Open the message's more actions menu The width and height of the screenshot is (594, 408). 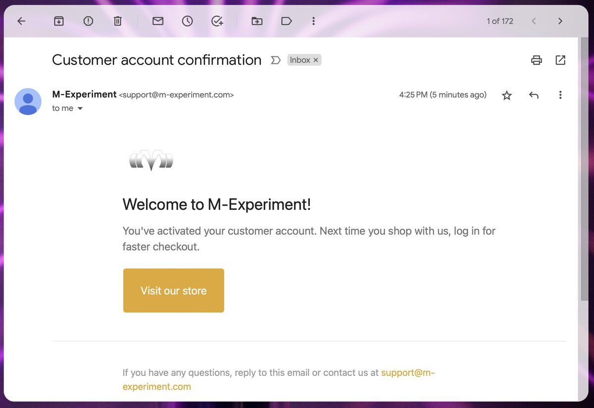click(560, 95)
